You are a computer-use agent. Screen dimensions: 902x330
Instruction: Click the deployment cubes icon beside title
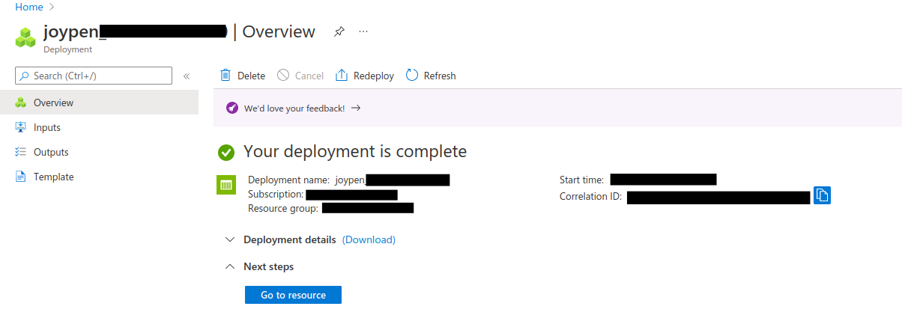pyautogui.click(x=25, y=37)
